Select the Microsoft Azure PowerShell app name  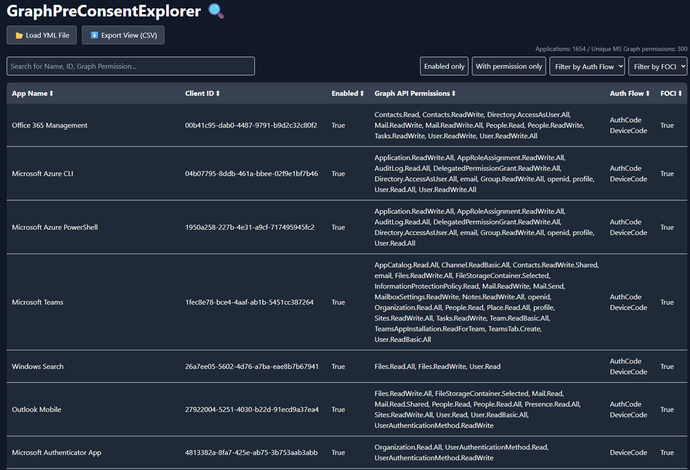click(x=54, y=227)
